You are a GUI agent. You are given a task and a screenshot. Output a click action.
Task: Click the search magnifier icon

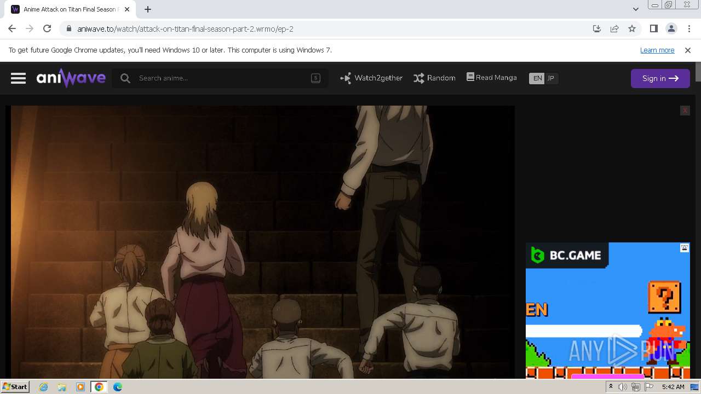[x=125, y=78]
